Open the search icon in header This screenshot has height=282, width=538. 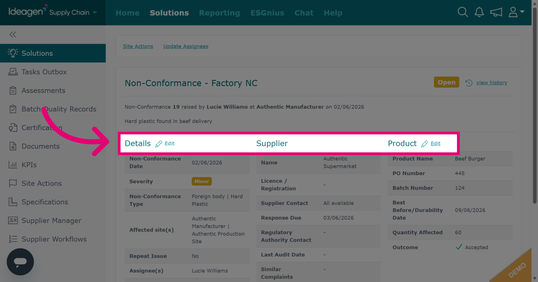pyautogui.click(x=463, y=12)
